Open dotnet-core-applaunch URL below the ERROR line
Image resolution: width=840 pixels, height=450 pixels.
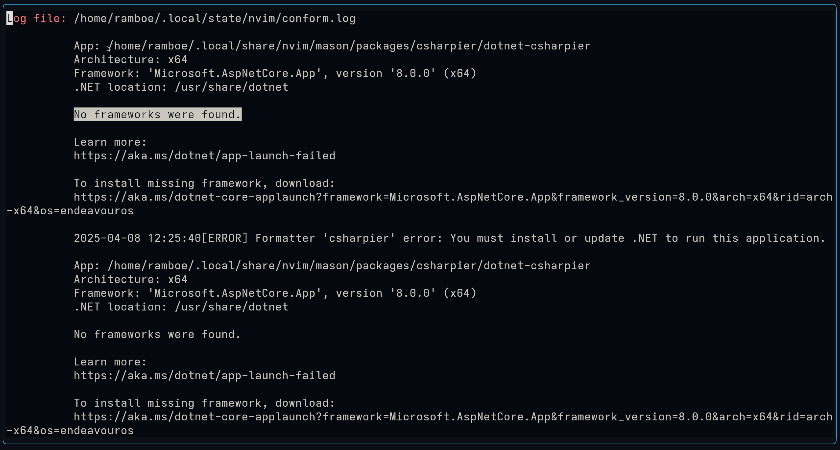(453, 417)
